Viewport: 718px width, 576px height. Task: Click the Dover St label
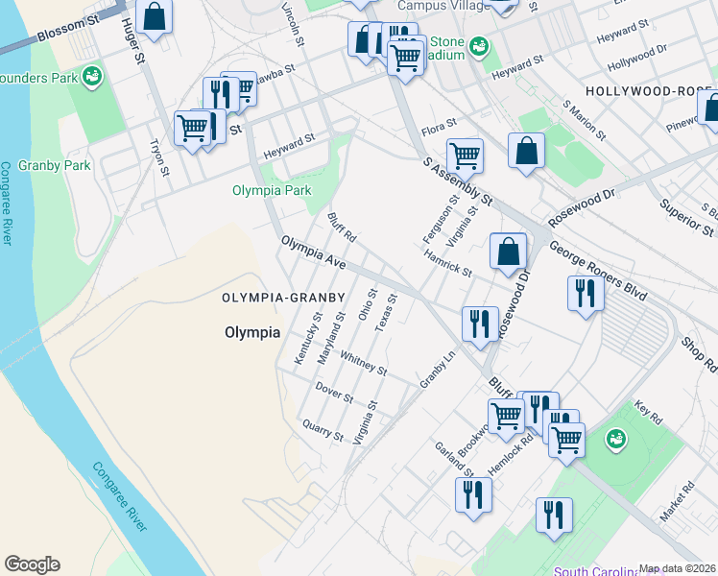pyautogui.click(x=334, y=393)
